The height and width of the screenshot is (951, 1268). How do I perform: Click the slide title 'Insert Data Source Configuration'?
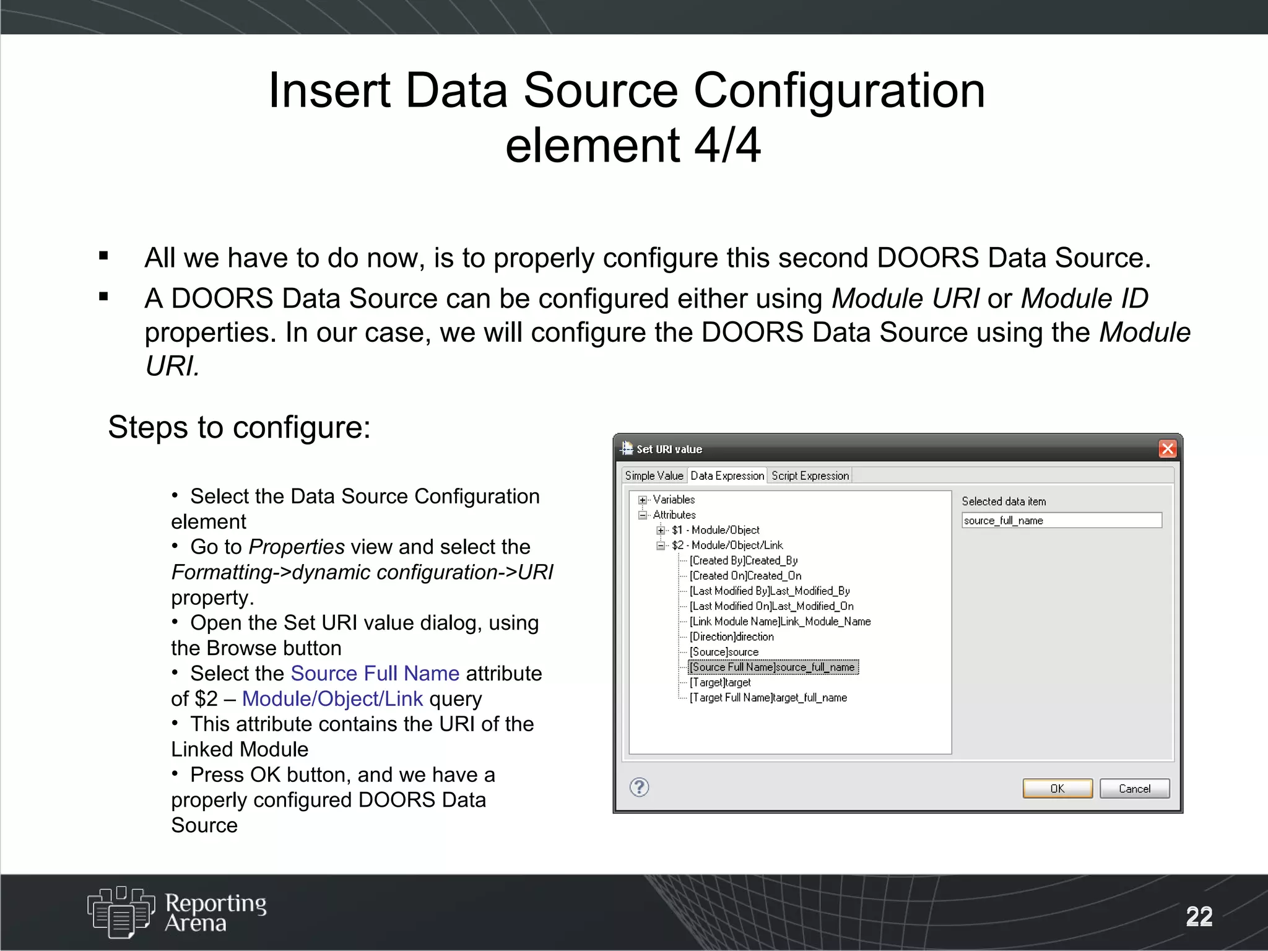pos(627,90)
